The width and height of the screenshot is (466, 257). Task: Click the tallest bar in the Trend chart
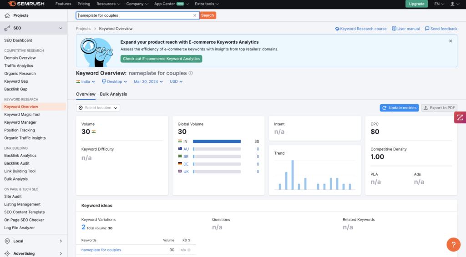click(x=293, y=175)
